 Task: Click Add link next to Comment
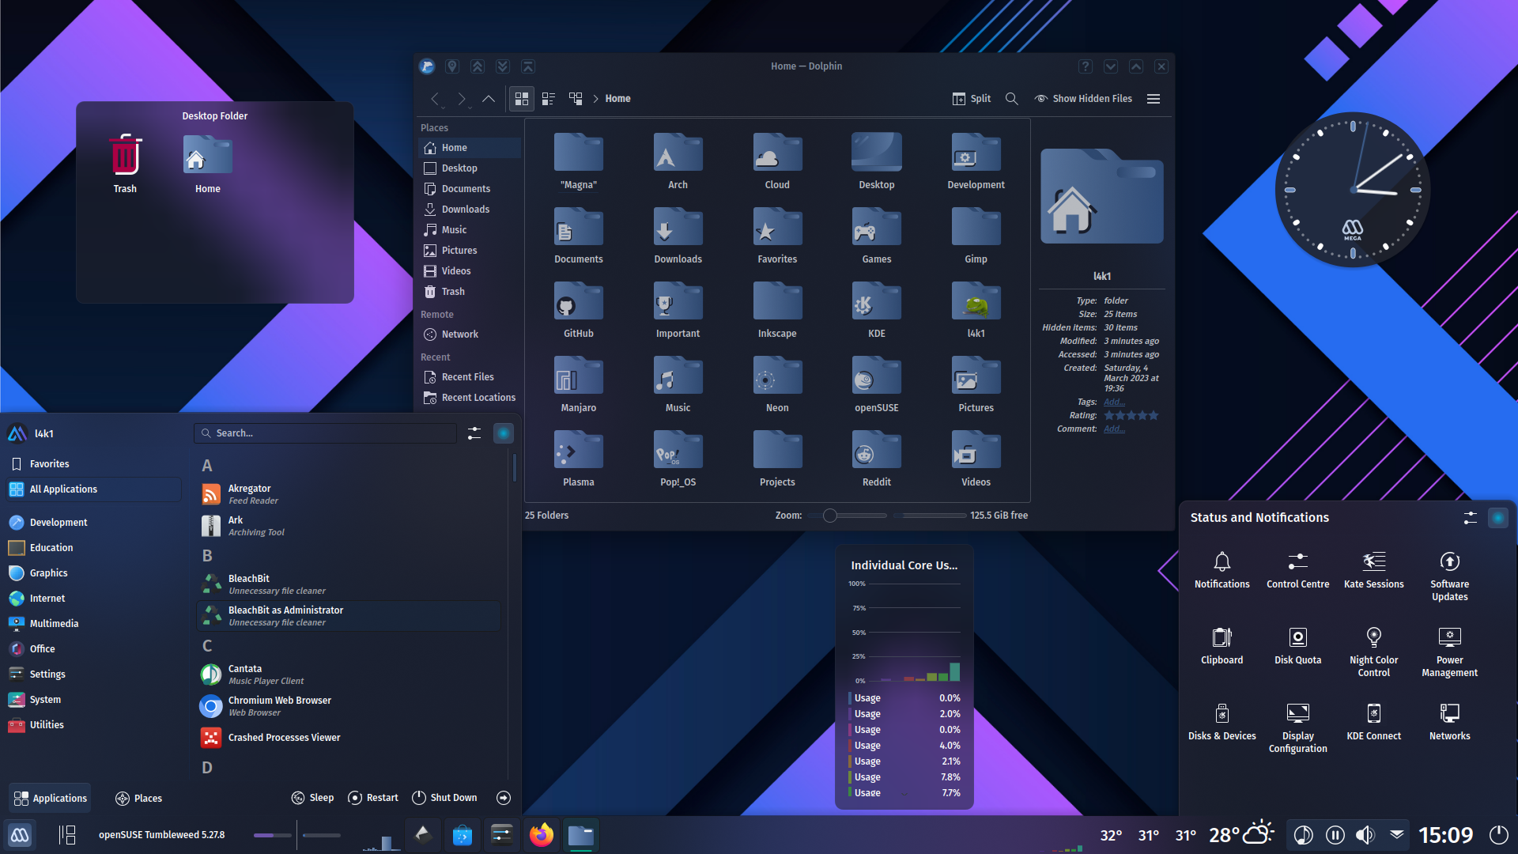pyautogui.click(x=1114, y=429)
